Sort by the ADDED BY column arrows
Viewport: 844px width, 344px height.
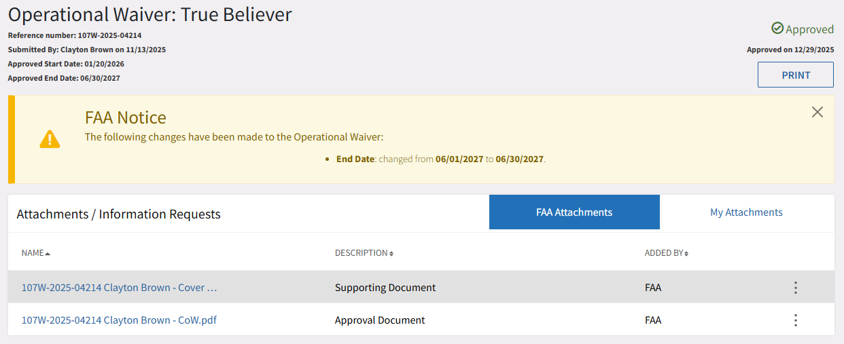pos(686,254)
